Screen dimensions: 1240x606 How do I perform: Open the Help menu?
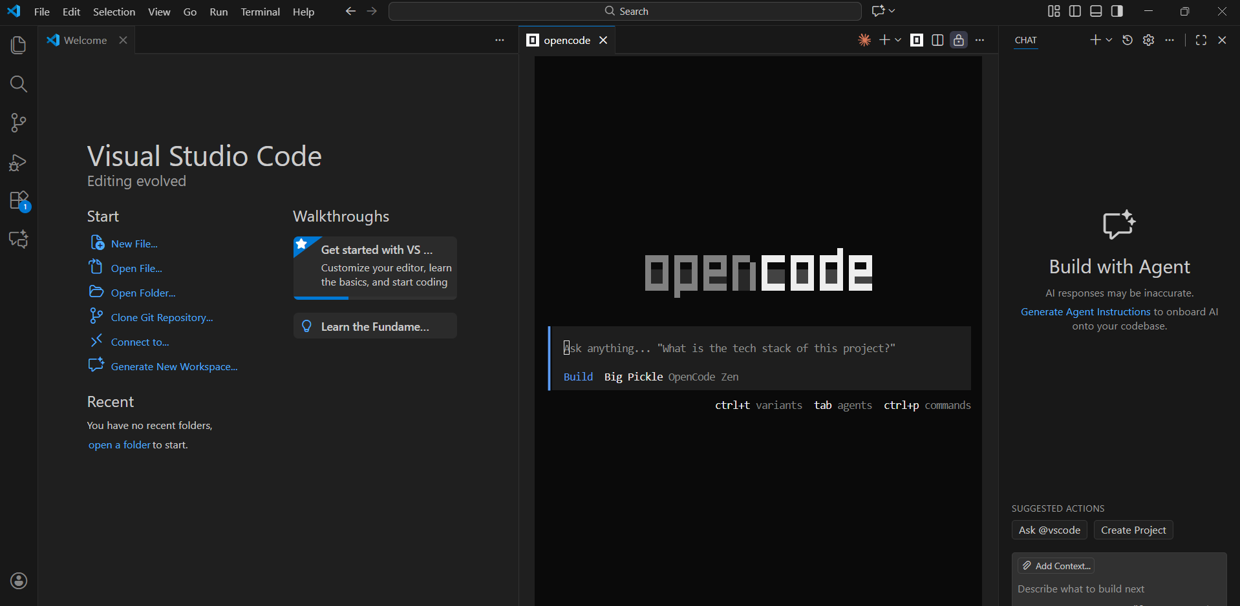tap(303, 12)
